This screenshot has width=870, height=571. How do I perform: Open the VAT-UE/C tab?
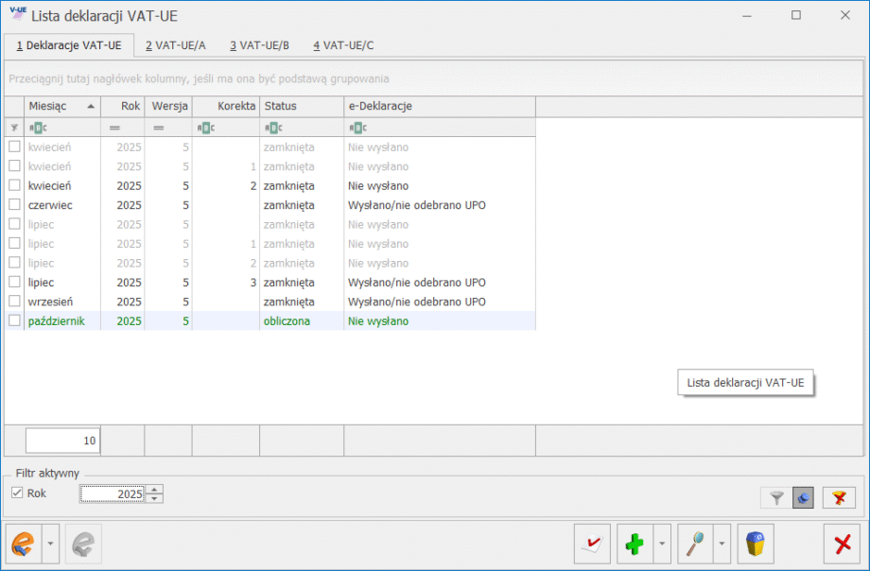(344, 44)
